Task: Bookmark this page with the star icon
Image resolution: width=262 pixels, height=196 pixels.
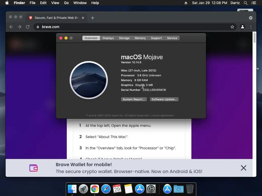Action: coord(232,27)
